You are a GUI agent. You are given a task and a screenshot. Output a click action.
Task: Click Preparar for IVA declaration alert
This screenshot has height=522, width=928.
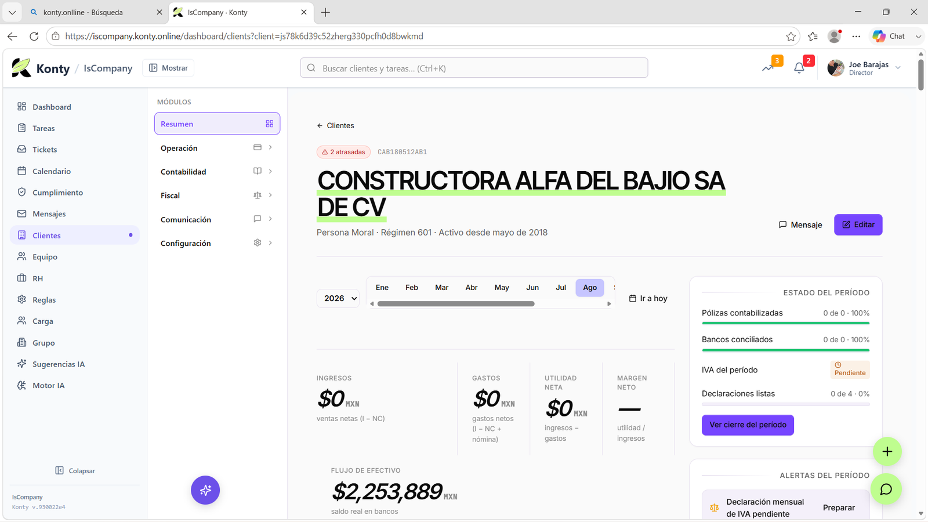(x=839, y=507)
